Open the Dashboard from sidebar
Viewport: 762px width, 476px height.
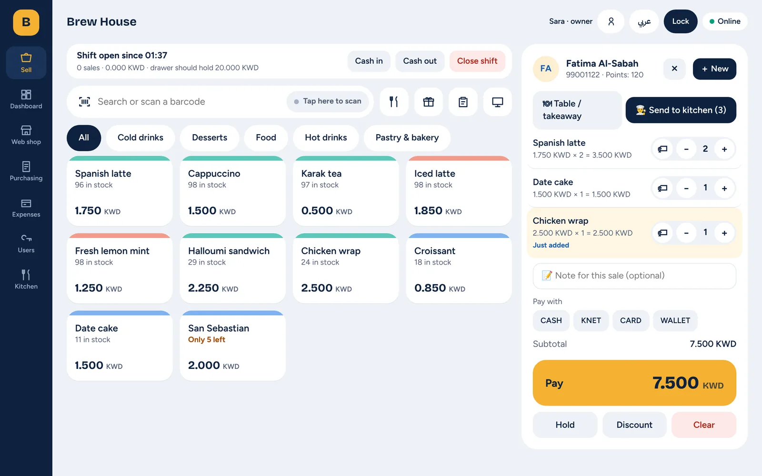[x=26, y=99]
